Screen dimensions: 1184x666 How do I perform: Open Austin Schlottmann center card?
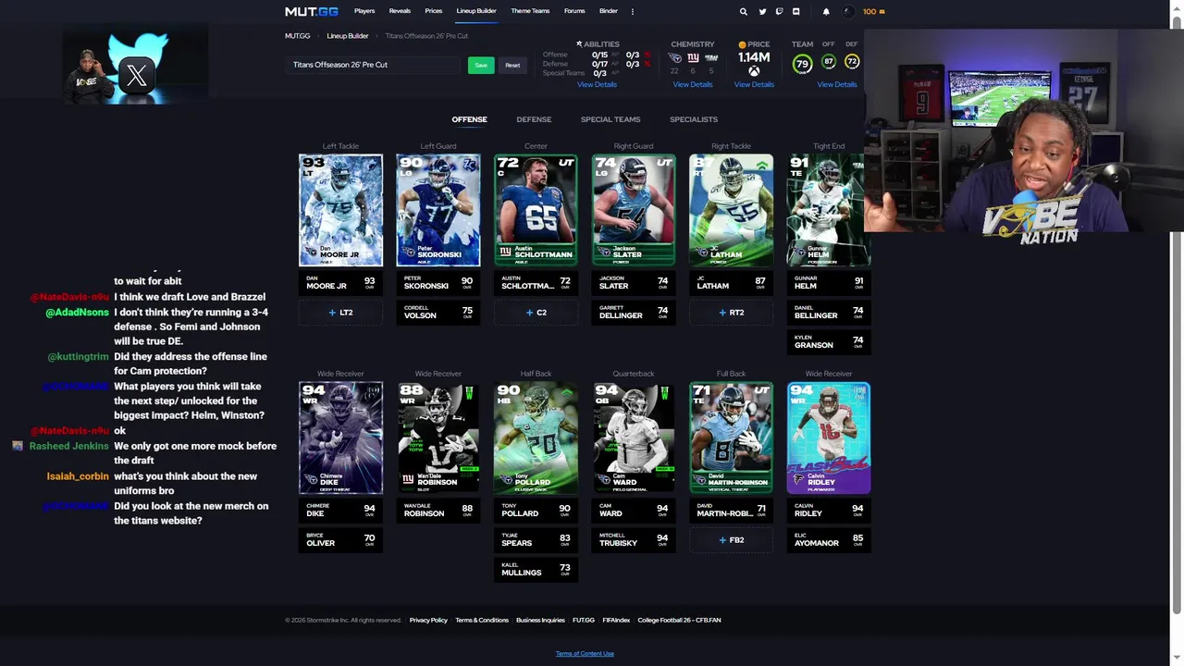[x=536, y=210]
